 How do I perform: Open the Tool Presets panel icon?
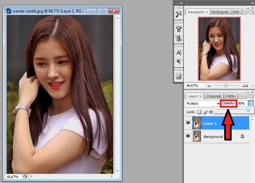(x=178, y=15)
